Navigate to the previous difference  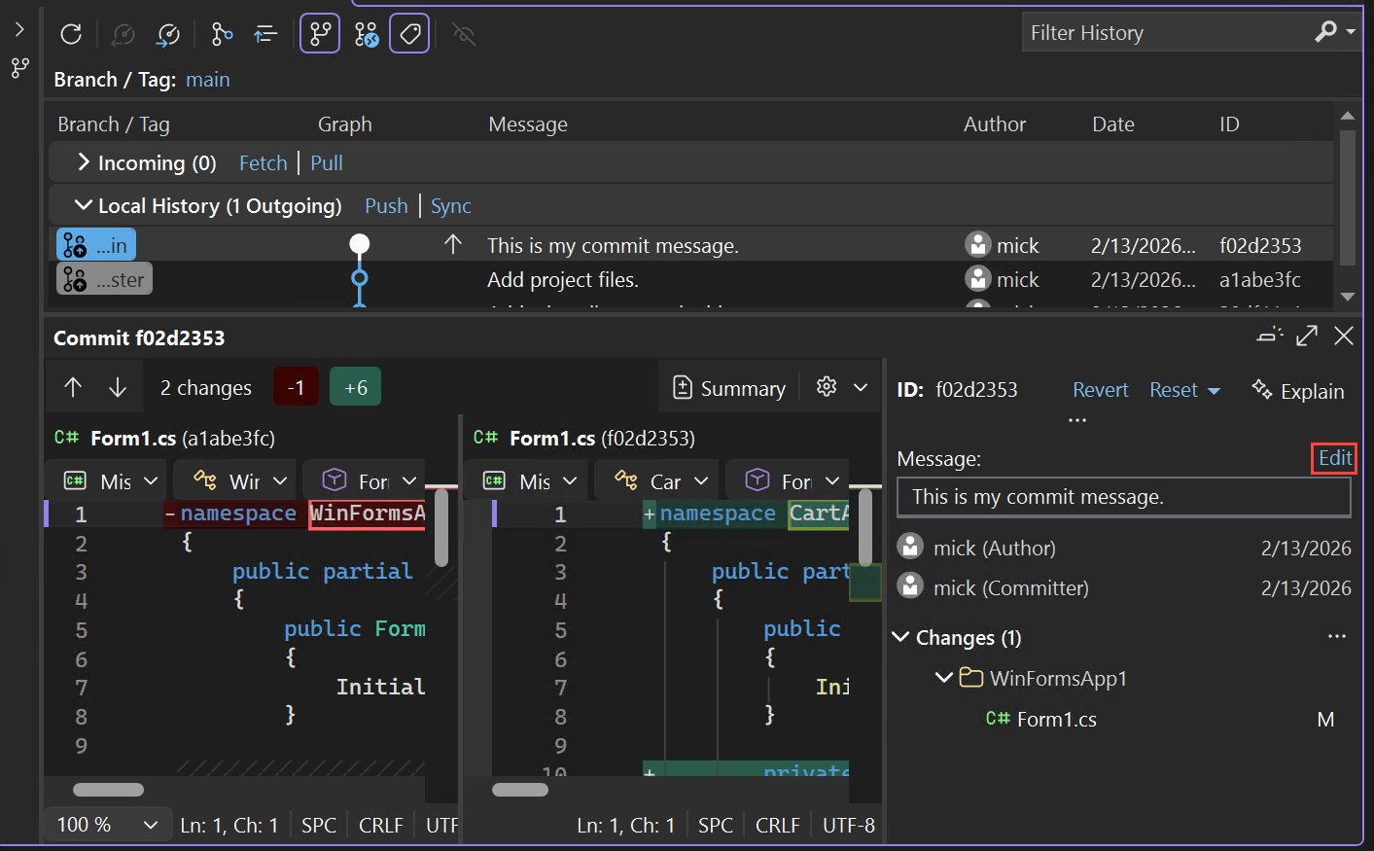pos(75,386)
